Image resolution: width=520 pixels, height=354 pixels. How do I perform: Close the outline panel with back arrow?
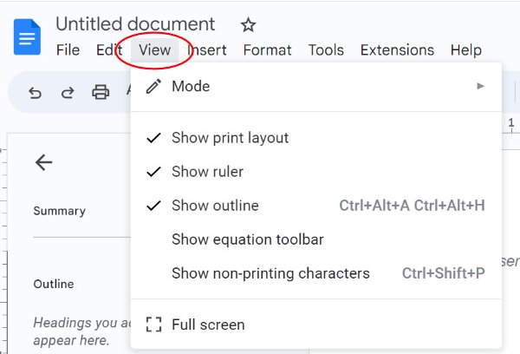[x=44, y=162]
